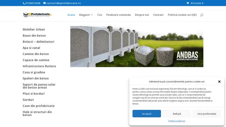The height and width of the screenshot is (127, 226).
Task: Click the envelope email icon
Action: [45, 3]
